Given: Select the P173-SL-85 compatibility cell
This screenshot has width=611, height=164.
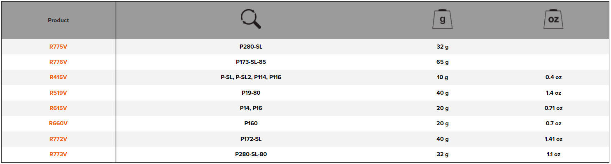Looking at the screenshot, I should click(251, 62).
